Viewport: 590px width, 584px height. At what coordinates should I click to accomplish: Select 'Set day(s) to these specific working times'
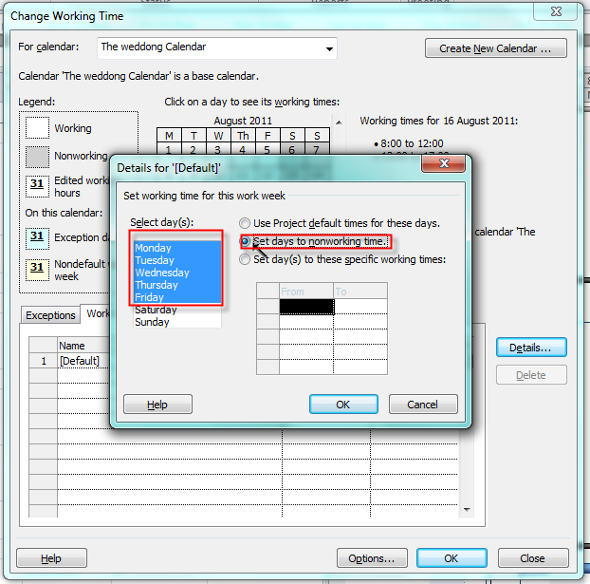pyautogui.click(x=246, y=259)
